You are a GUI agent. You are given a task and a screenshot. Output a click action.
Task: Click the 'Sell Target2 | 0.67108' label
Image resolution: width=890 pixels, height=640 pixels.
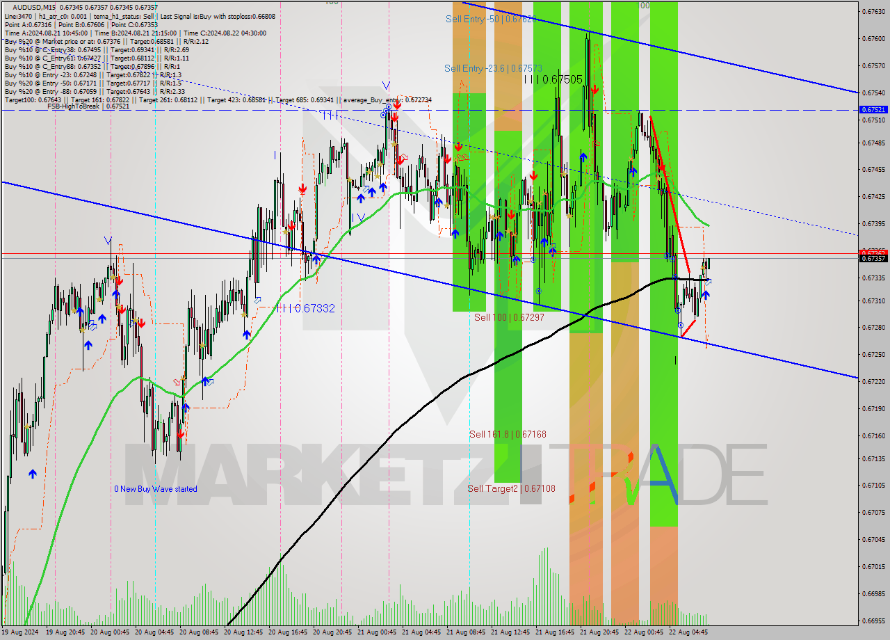point(511,488)
